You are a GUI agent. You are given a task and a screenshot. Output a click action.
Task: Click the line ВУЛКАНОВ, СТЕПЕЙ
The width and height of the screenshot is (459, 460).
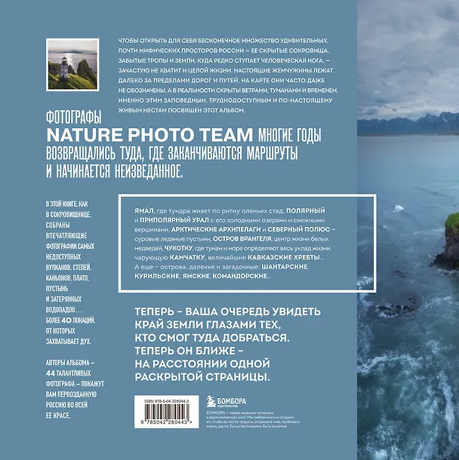[x=69, y=268]
